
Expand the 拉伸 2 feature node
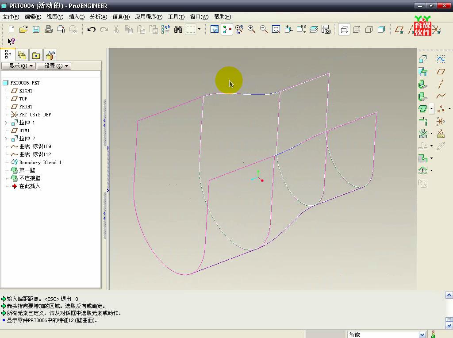pyautogui.click(x=6, y=138)
